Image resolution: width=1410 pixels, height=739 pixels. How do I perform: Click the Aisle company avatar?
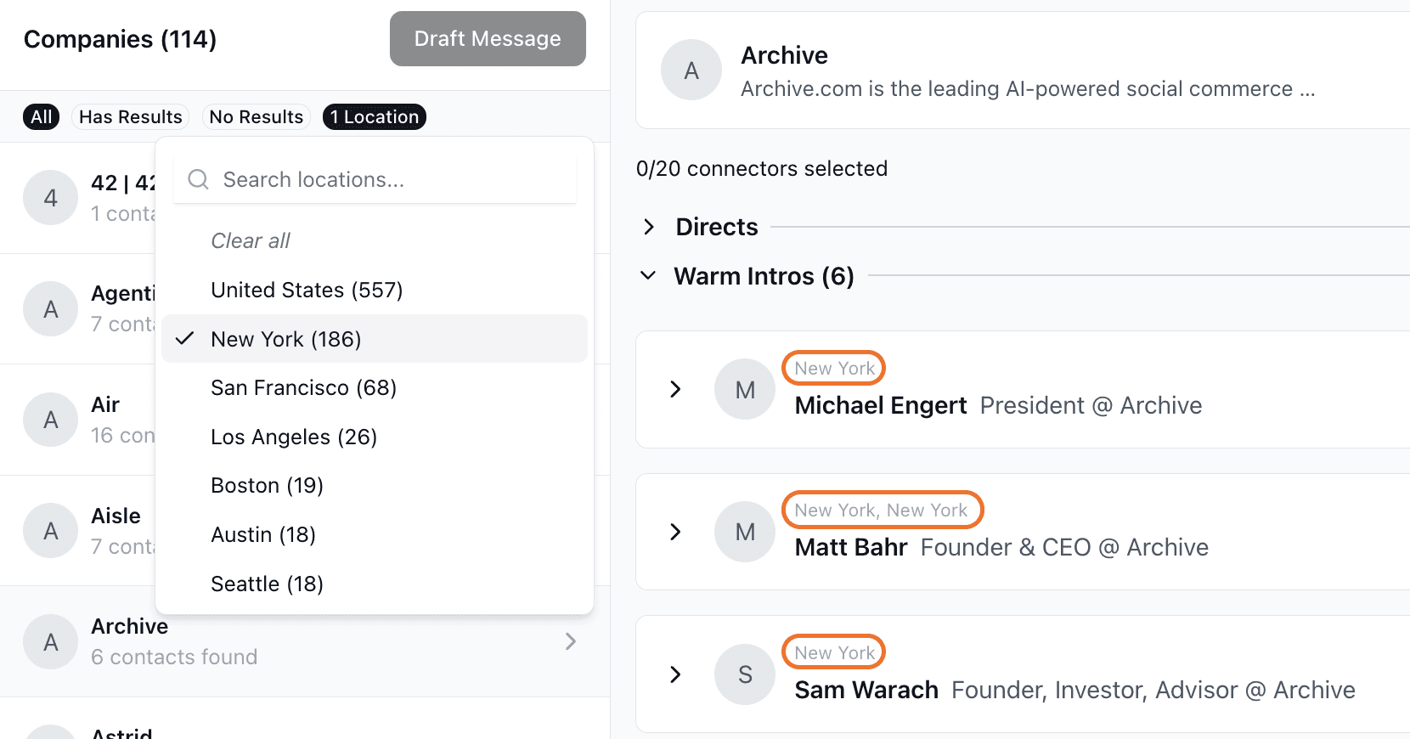point(51,531)
